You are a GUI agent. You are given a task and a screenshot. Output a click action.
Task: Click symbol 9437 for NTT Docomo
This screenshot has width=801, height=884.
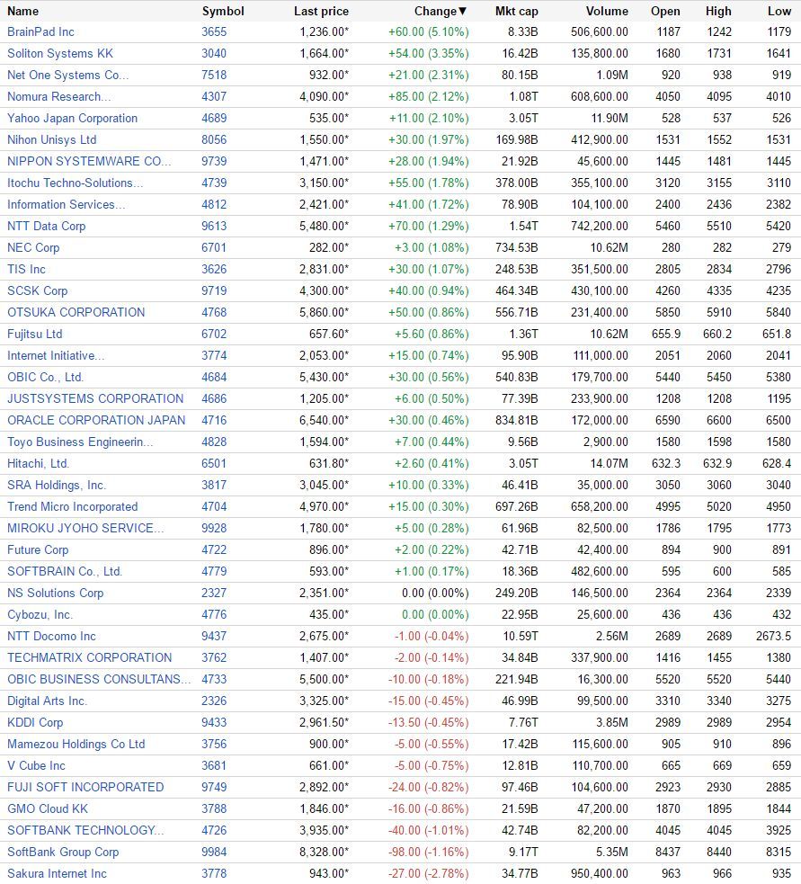point(214,636)
